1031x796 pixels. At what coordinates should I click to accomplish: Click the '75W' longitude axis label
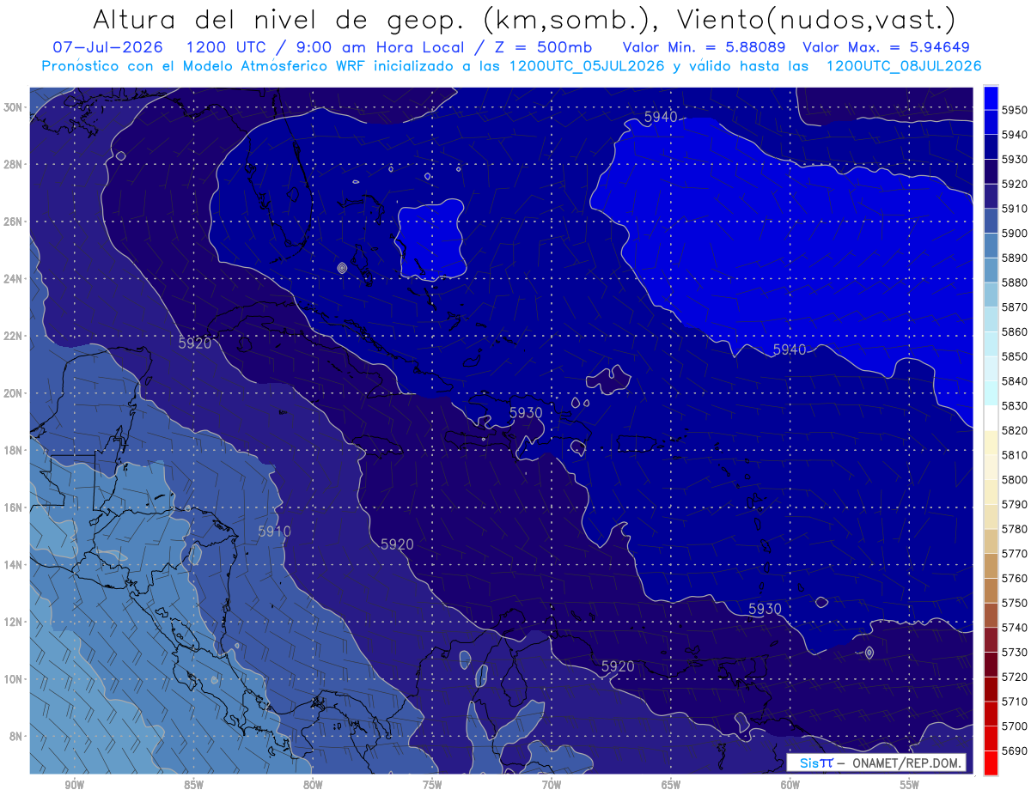coord(432,786)
